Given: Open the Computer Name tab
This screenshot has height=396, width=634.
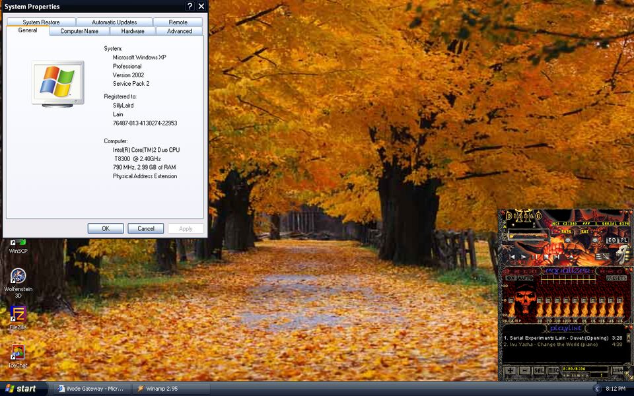Looking at the screenshot, I should [x=79, y=31].
